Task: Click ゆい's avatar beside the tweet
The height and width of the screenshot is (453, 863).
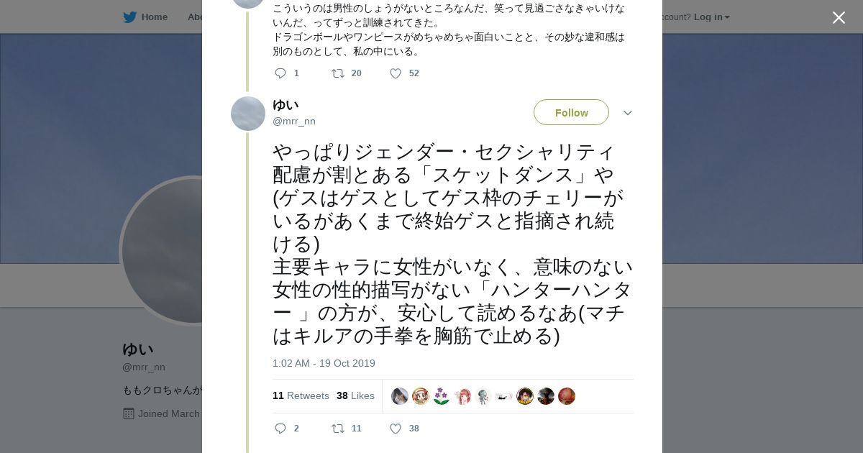Action: (x=248, y=114)
